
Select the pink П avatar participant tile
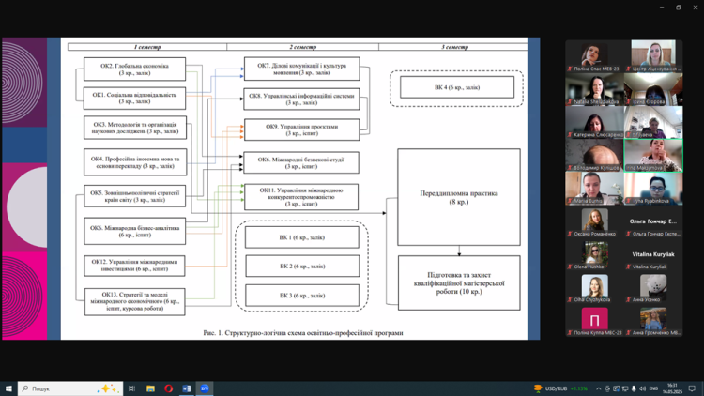(594, 321)
